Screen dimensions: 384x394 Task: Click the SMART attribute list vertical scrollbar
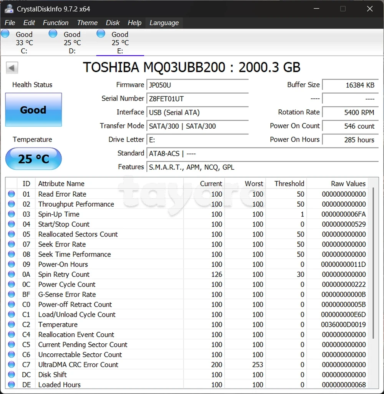[373, 263]
